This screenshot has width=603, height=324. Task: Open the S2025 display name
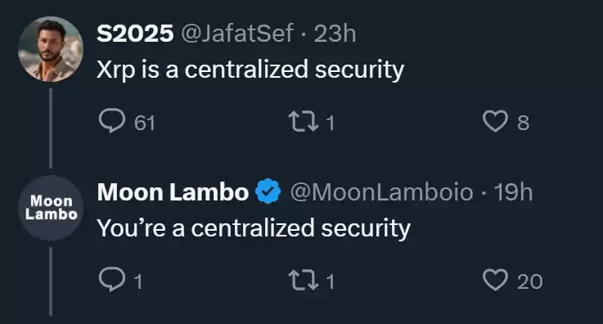(x=135, y=33)
